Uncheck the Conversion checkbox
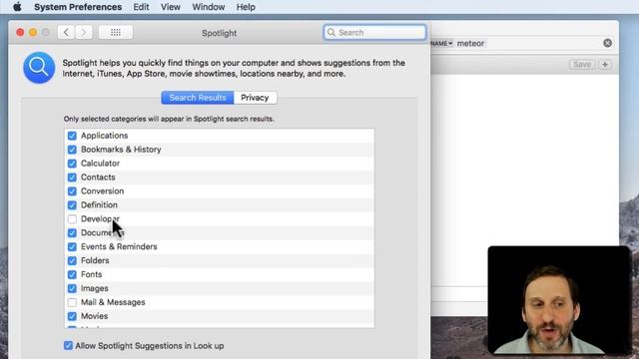The width and height of the screenshot is (639, 359). [x=72, y=190]
